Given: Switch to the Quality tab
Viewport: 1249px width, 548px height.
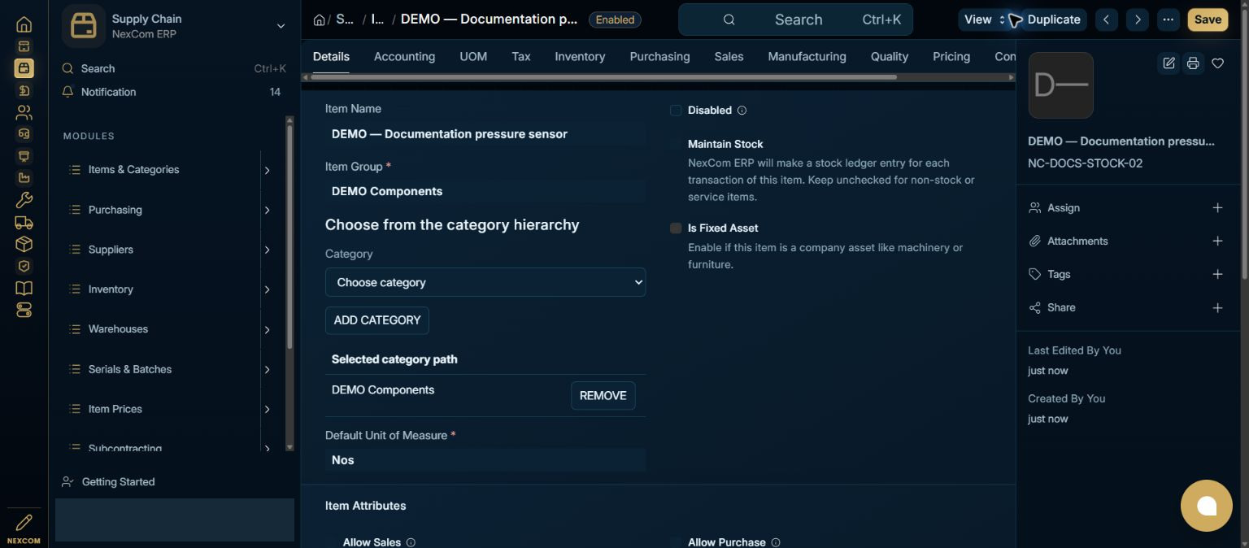Looking at the screenshot, I should pos(890,56).
